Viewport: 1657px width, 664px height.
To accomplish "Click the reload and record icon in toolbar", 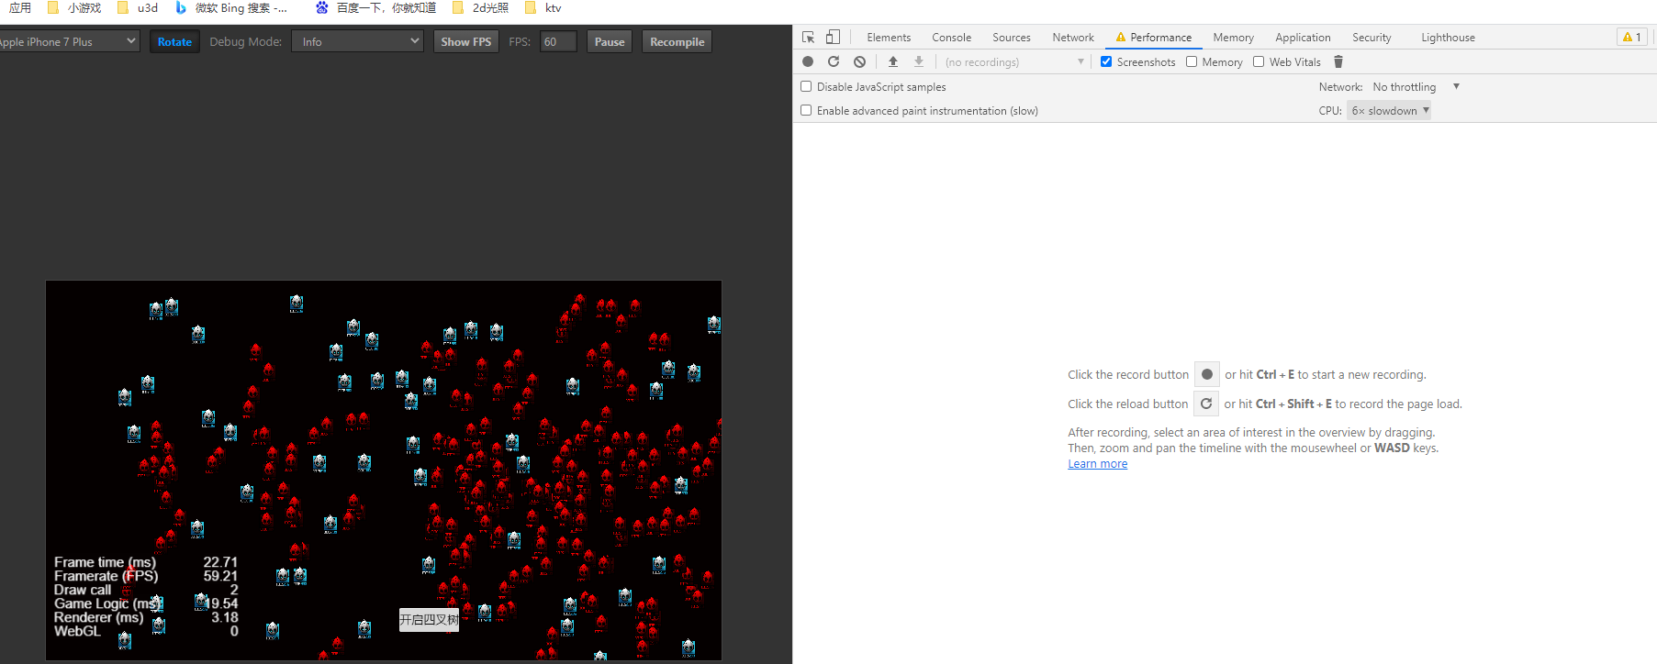I will point(834,61).
